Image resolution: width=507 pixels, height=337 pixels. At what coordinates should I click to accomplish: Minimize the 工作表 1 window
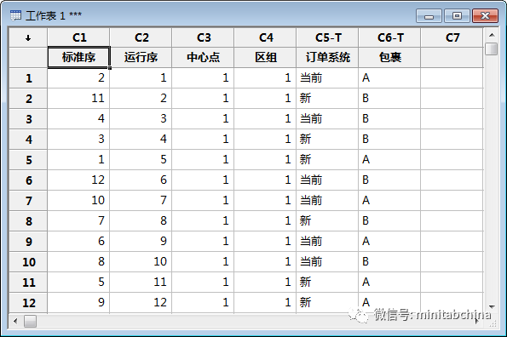(x=429, y=16)
